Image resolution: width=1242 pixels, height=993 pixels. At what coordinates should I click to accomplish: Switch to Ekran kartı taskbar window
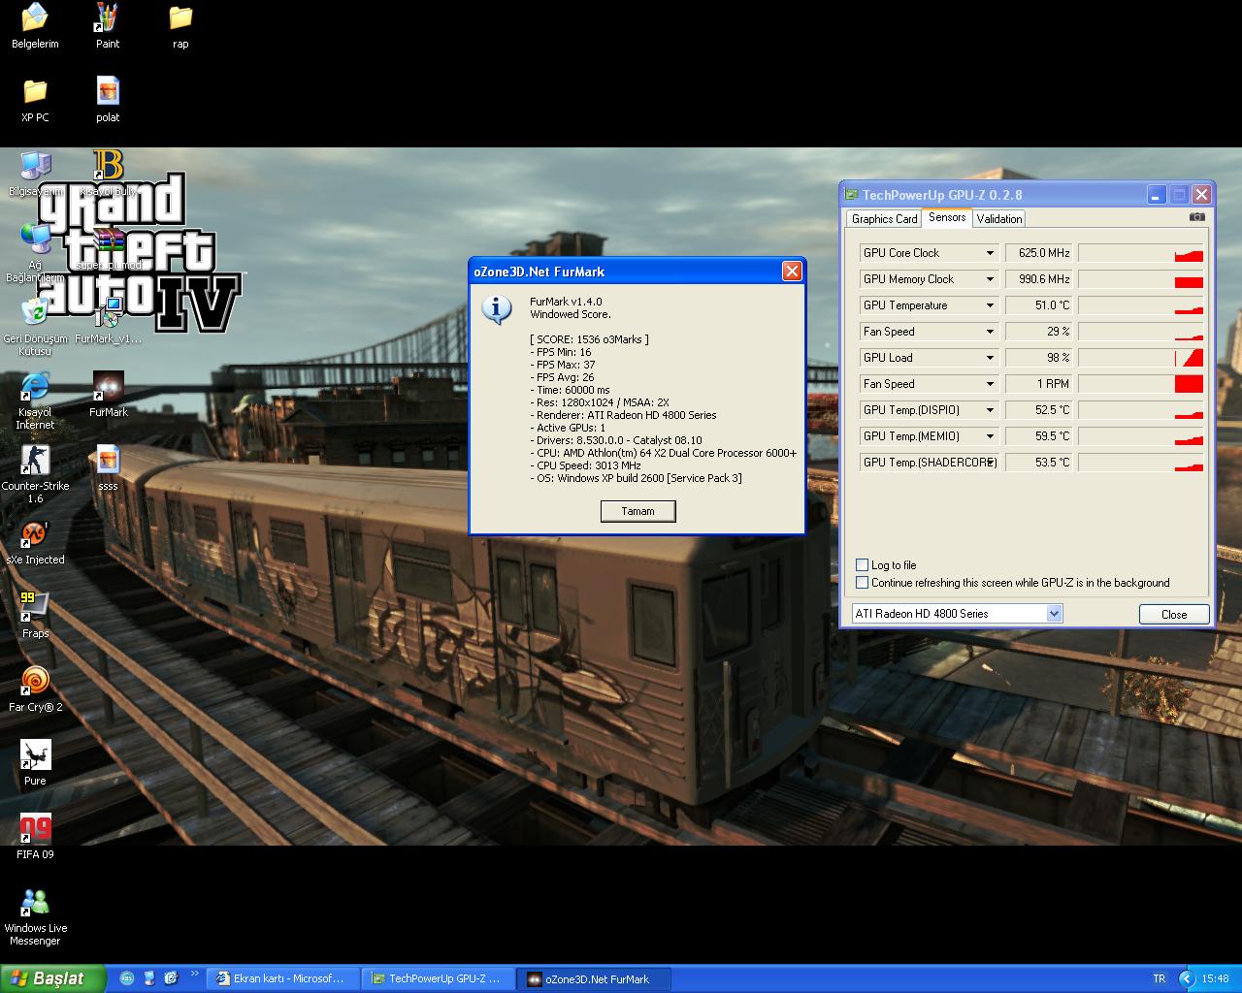point(282,978)
